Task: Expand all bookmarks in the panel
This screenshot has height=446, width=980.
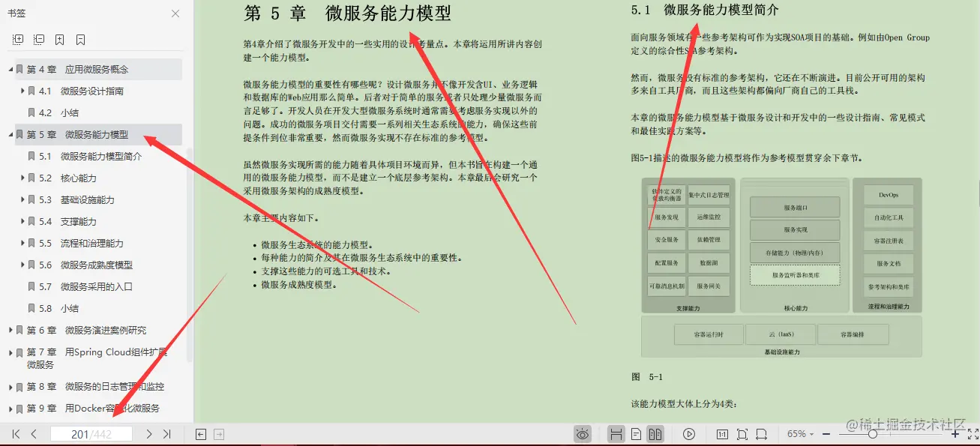Action: click(x=16, y=39)
